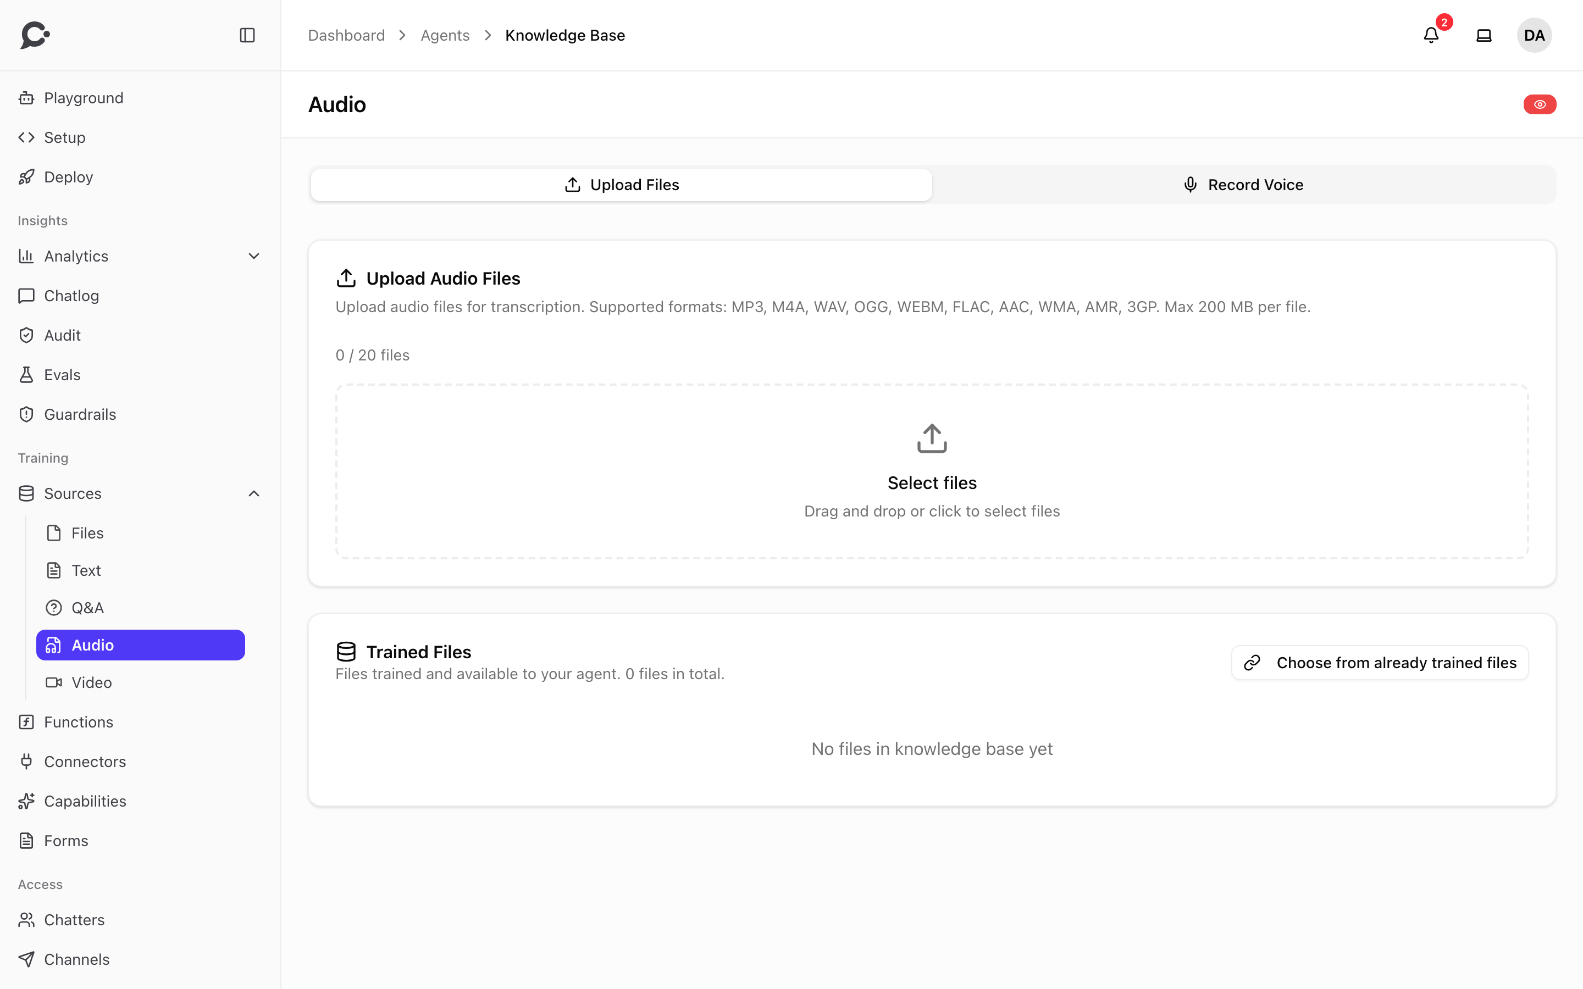This screenshot has width=1583, height=989.
Task: Click the Trained Files heading
Action: pyautogui.click(x=419, y=652)
